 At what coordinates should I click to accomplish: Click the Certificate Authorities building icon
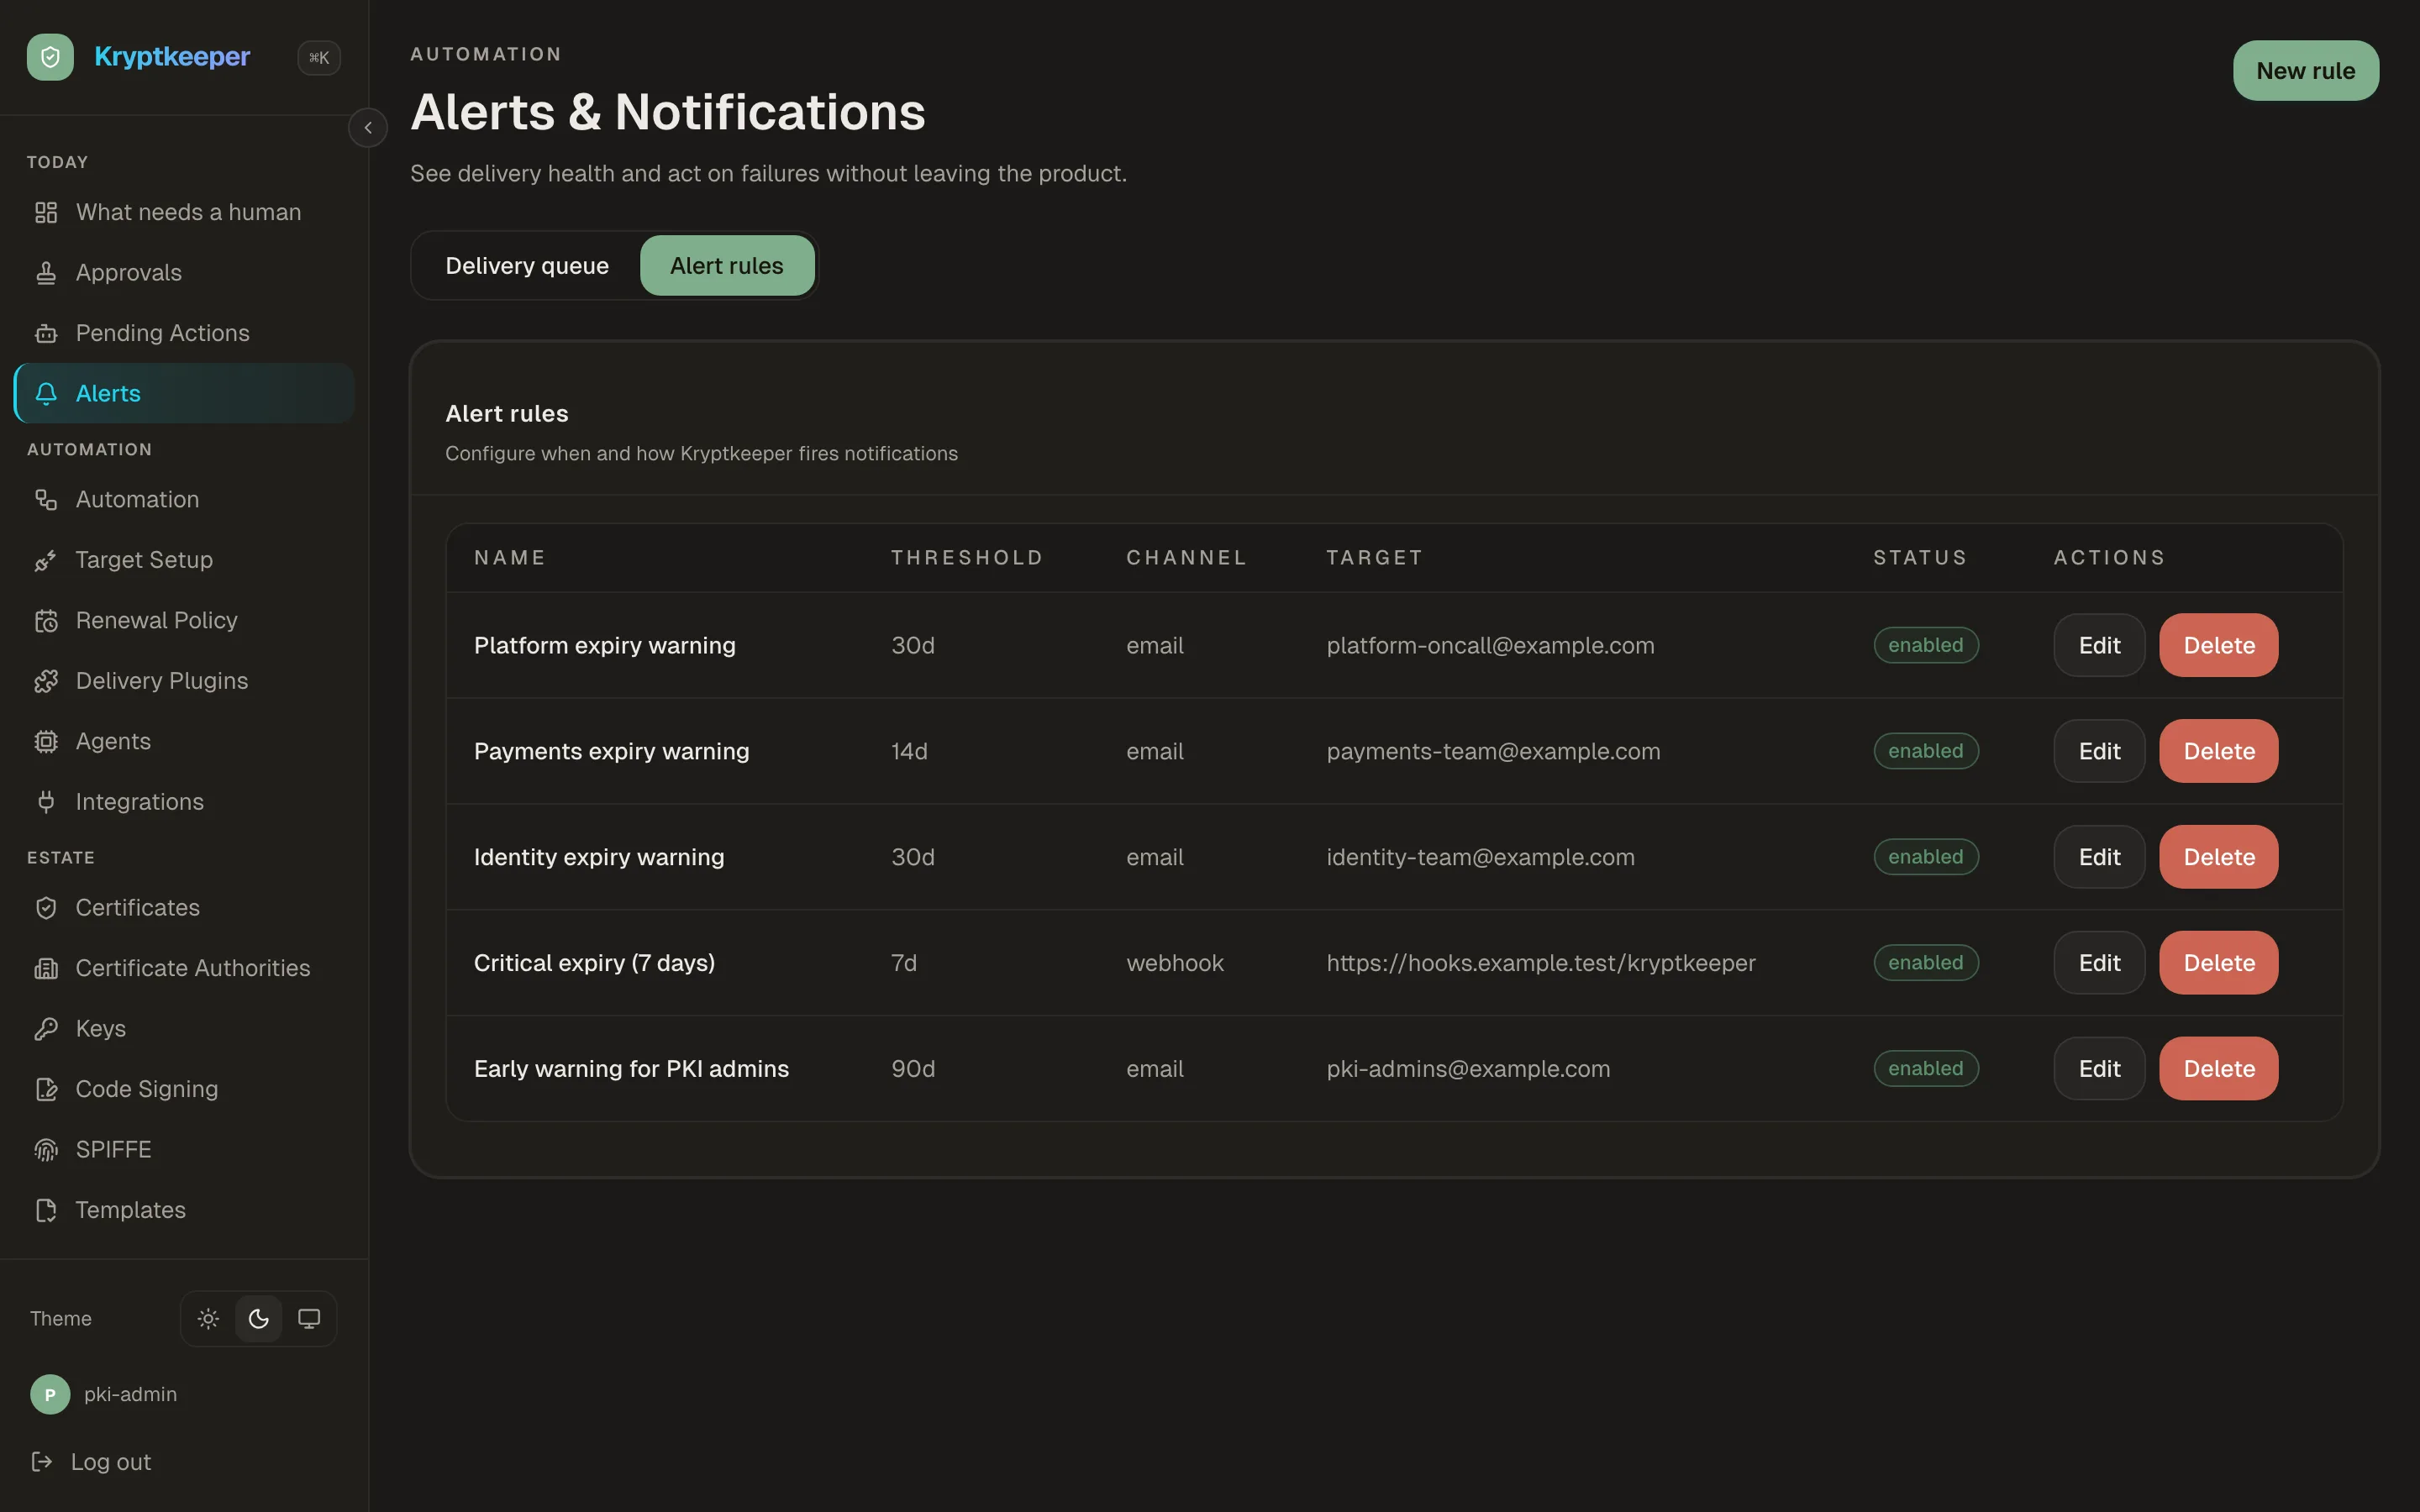click(46, 968)
